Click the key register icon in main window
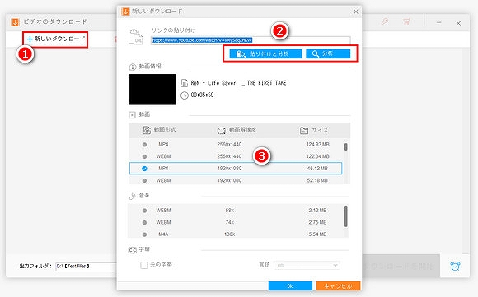The image size is (478, 297). (385, 21)
